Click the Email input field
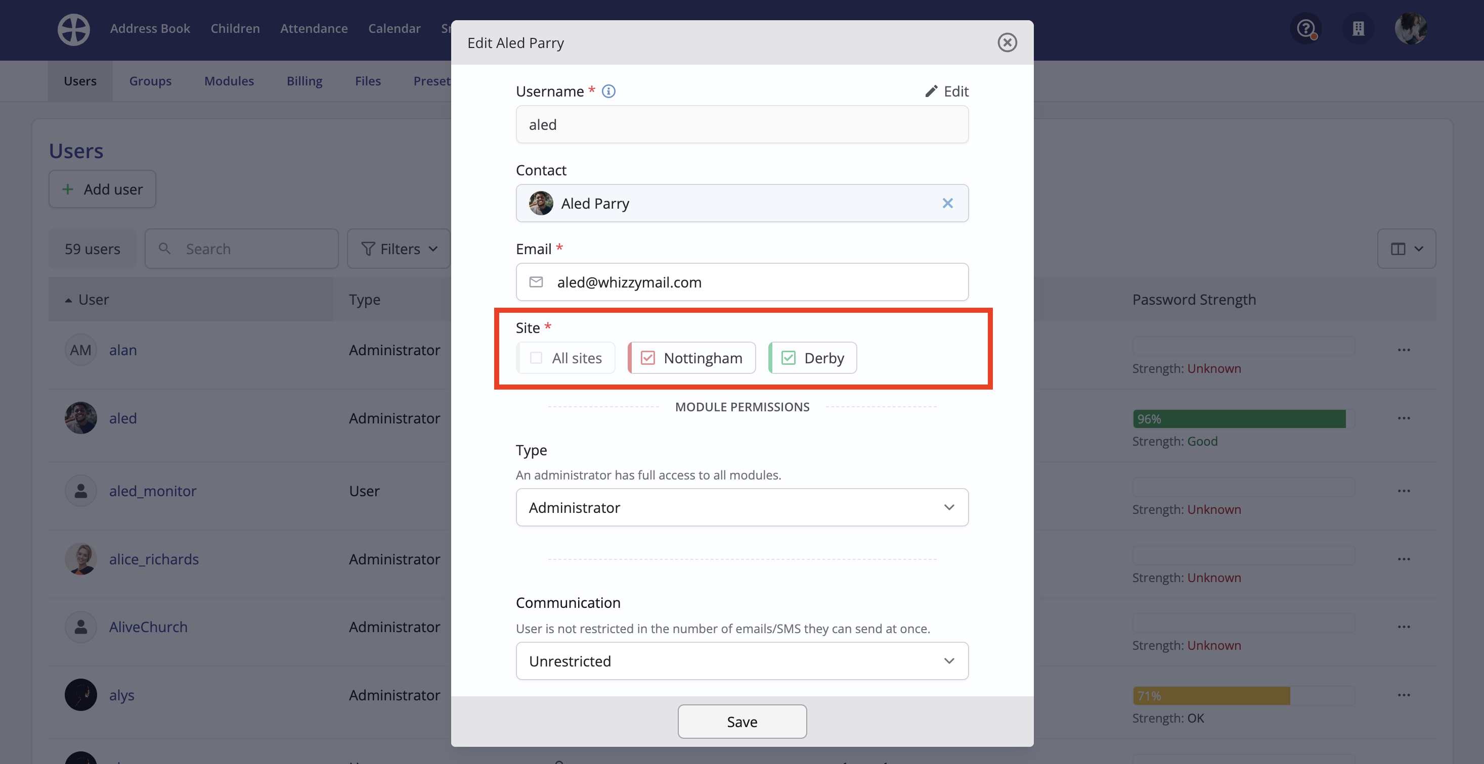Image resolution: width=1484 pixels, height=764 pixels. (742, 282)
